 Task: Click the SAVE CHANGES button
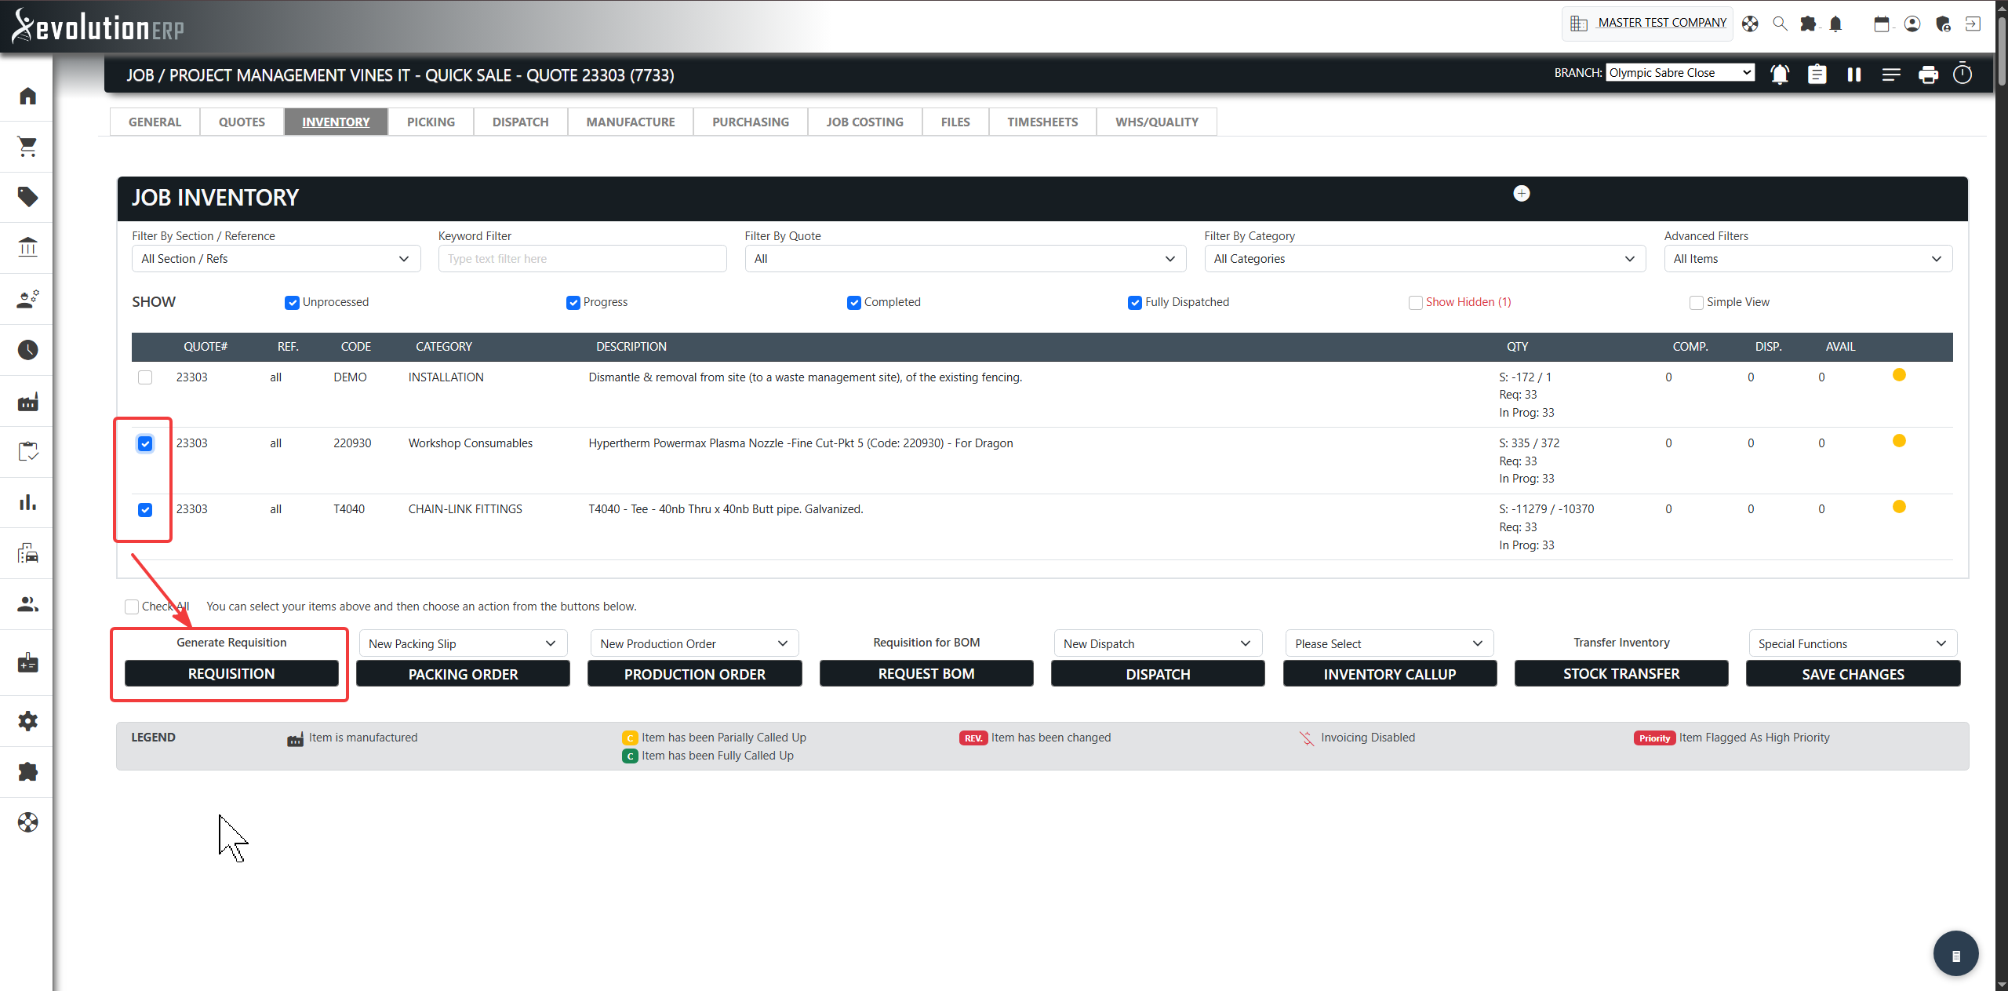[x=1853, y=674]
